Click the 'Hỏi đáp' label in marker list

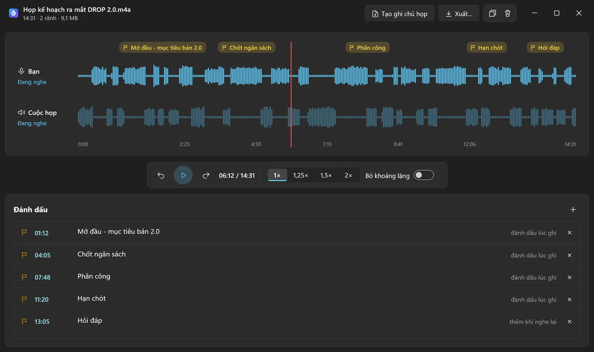(x=90, y=320)
